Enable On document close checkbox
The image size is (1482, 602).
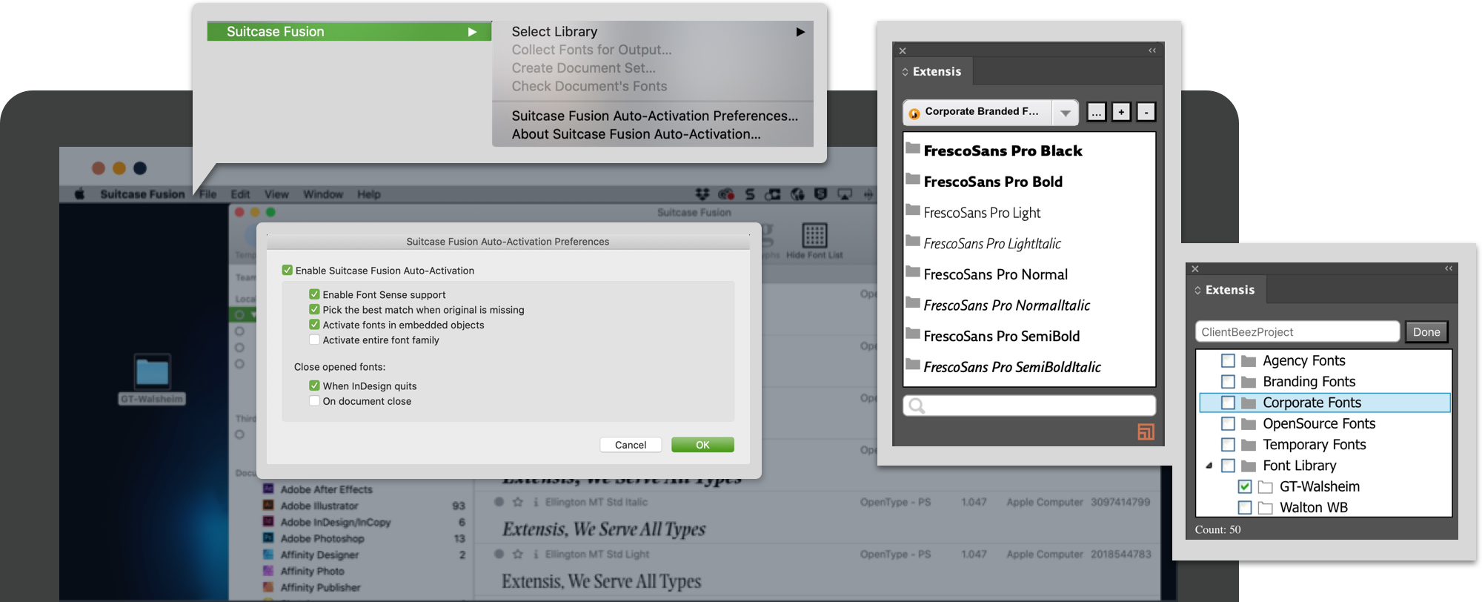tap(314, 401)
